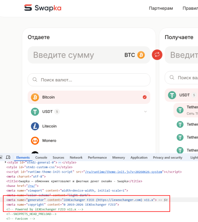Click the Swapka logo
Image resolution: width=198 pixels, height=222 pixels.
(x=43, y=8)
